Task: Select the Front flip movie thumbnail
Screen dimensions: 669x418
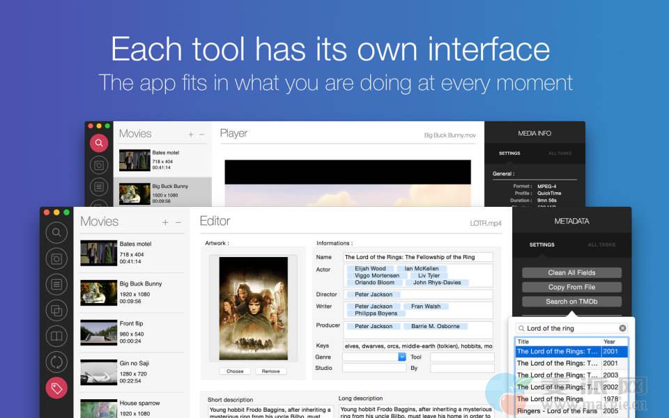Action: [98, 333]
